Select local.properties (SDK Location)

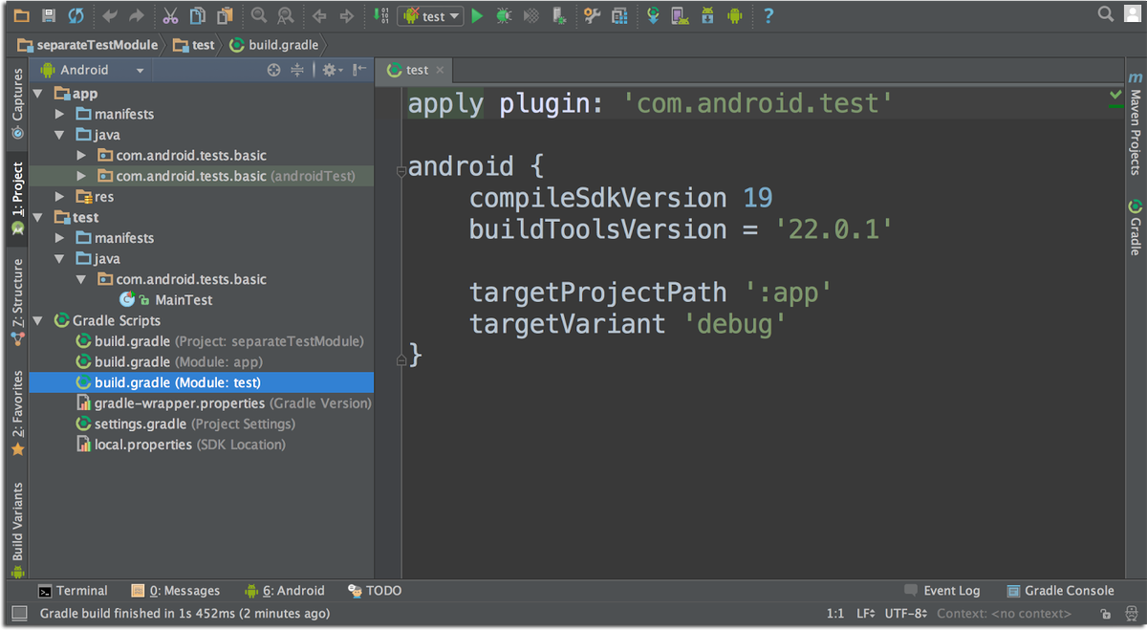[x=181, y=445]
